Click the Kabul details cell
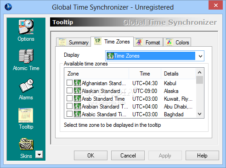The height and width of the screenshot is (168, 226). tap(170, 83)
